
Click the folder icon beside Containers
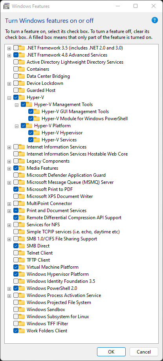pyautogui.click(x=22, y=69)
